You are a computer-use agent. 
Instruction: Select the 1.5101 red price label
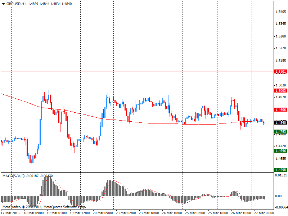280,71
